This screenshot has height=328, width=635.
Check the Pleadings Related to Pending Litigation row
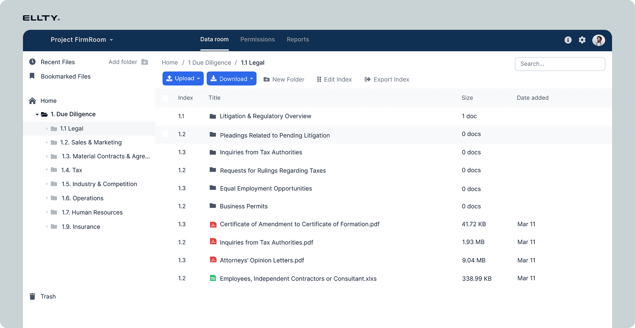tap(165, 134)
